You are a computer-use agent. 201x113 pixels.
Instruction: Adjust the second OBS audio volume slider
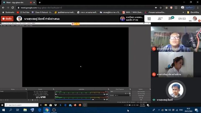click(79, 100)
